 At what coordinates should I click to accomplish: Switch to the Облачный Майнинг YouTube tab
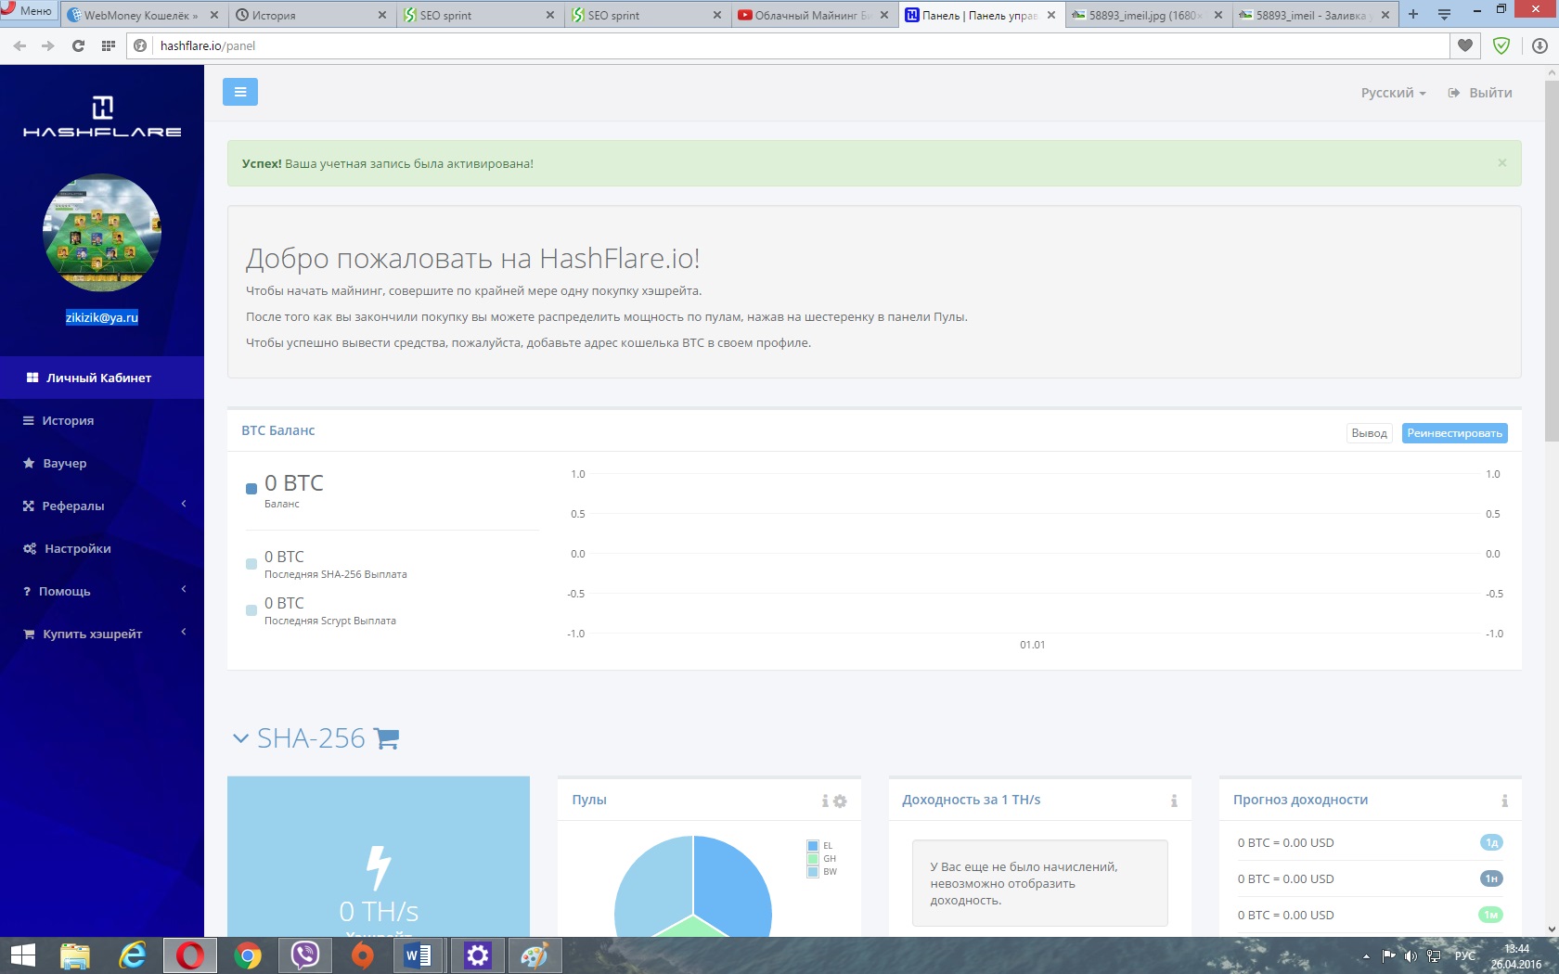(814, 15)
